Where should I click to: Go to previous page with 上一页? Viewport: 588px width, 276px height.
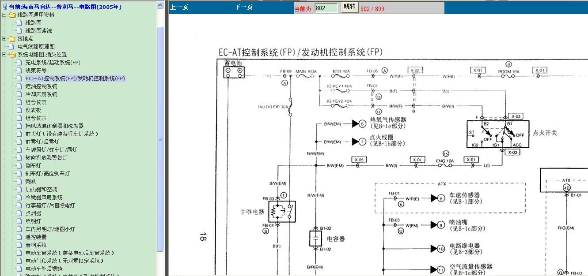(x=179, y=7)
